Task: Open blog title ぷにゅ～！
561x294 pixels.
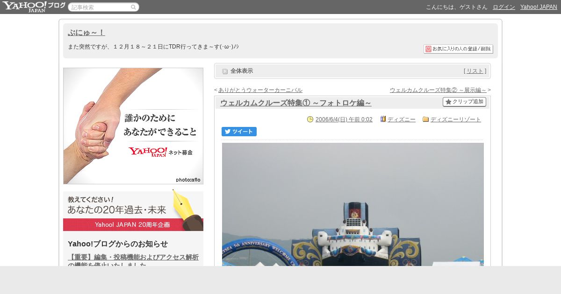Action: coord(86,32)
